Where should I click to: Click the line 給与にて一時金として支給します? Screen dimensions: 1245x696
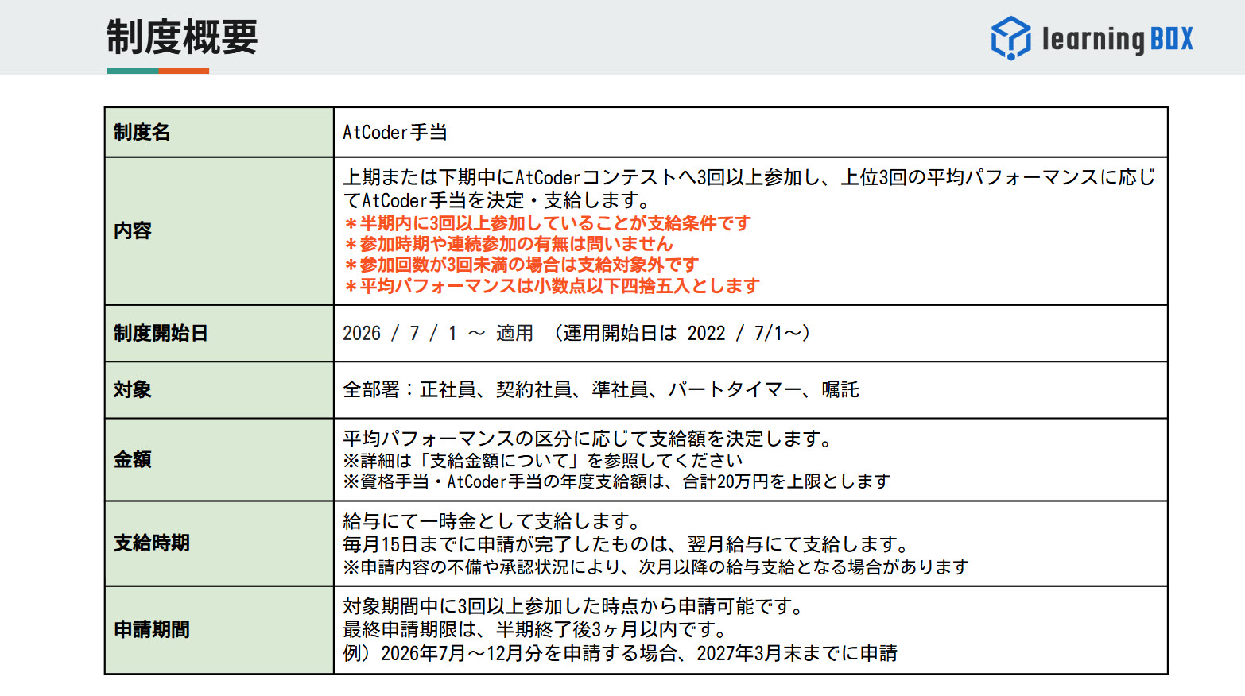(x=492, y=521)
